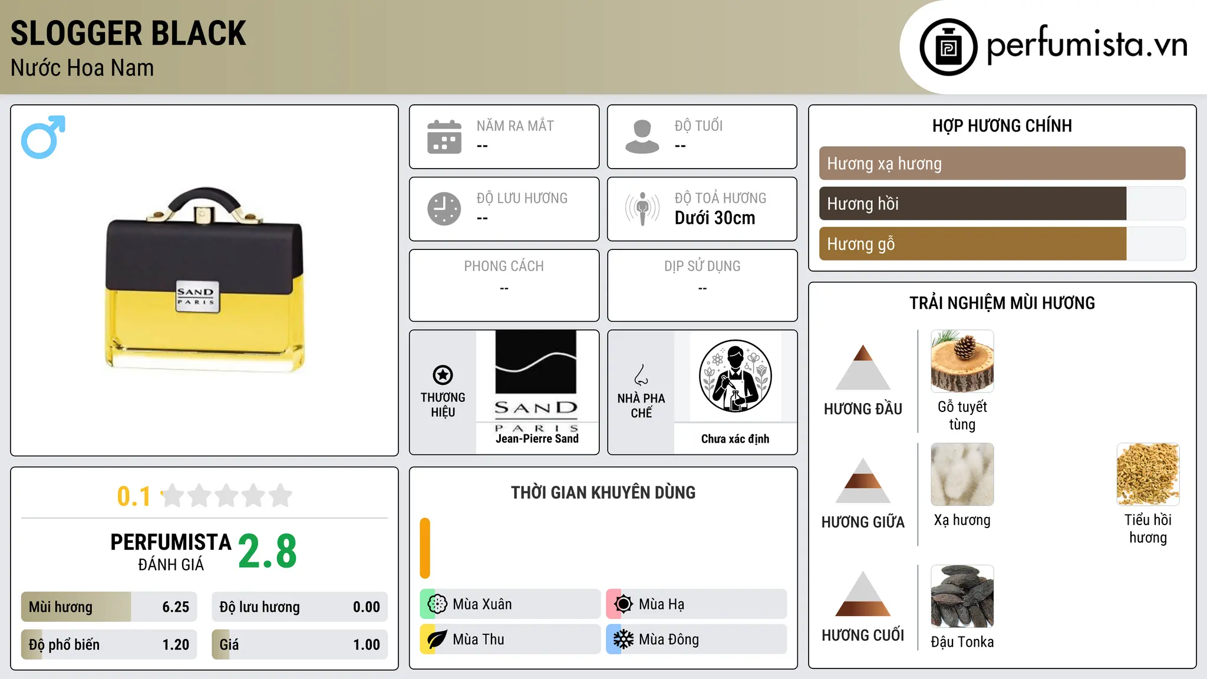
Task: Select the pyramid icon above Hương cuối
Action: [x=863, y=594]
